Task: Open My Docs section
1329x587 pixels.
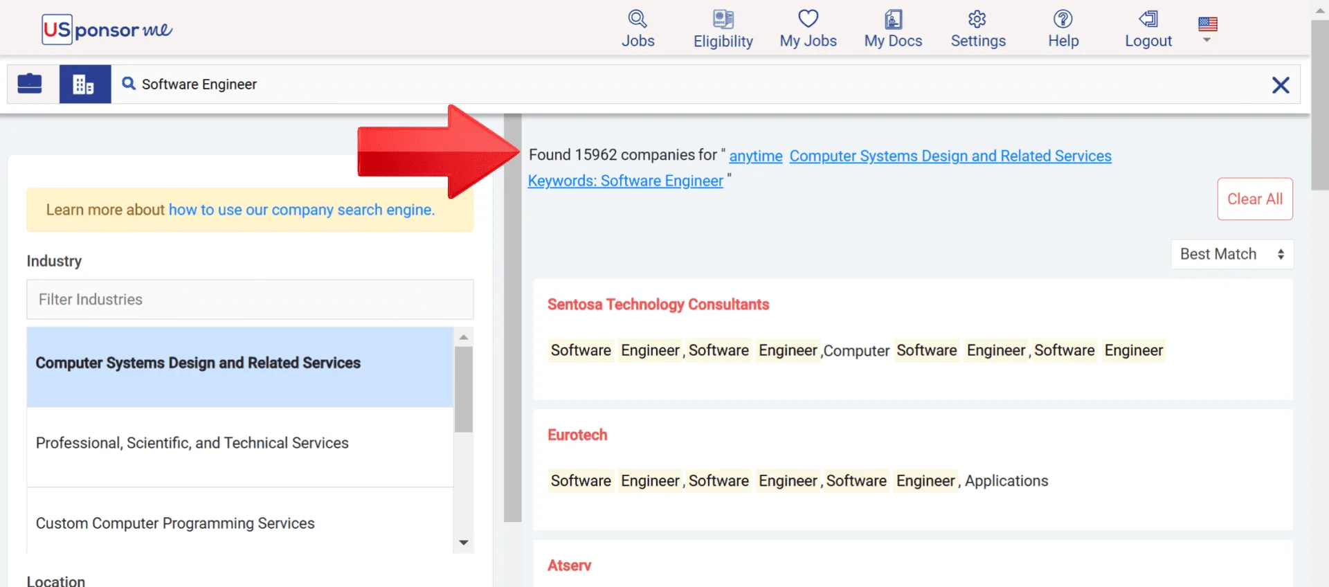Action: click(x=893, y=29)
